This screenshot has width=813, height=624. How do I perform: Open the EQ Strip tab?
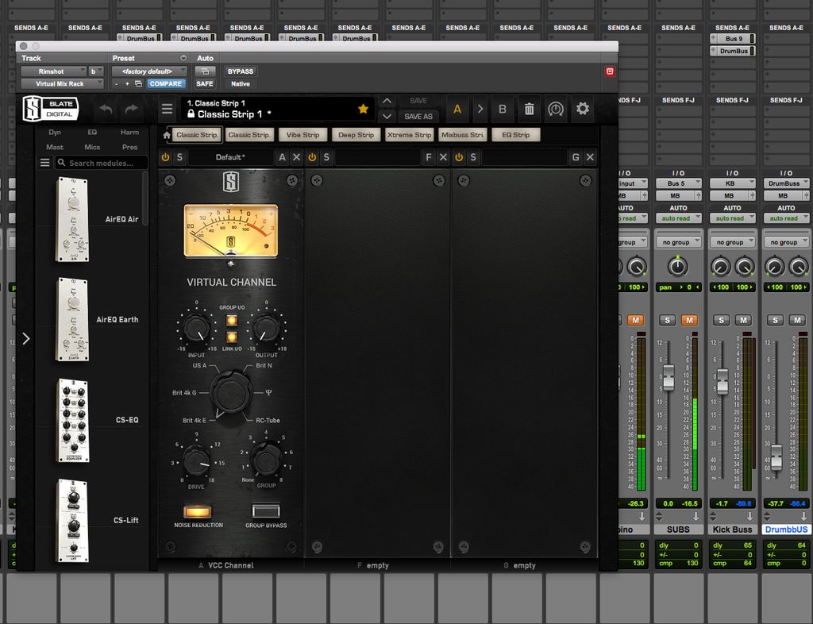tap(516, 135)
